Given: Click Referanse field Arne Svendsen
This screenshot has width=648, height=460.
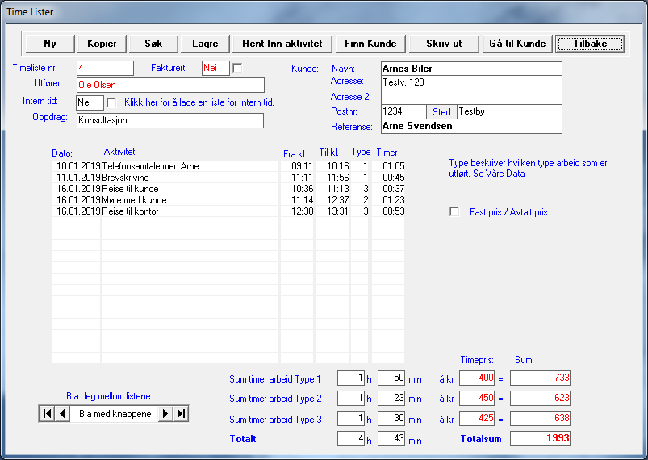Looking at the screenshot, I should tap(471, 127).
